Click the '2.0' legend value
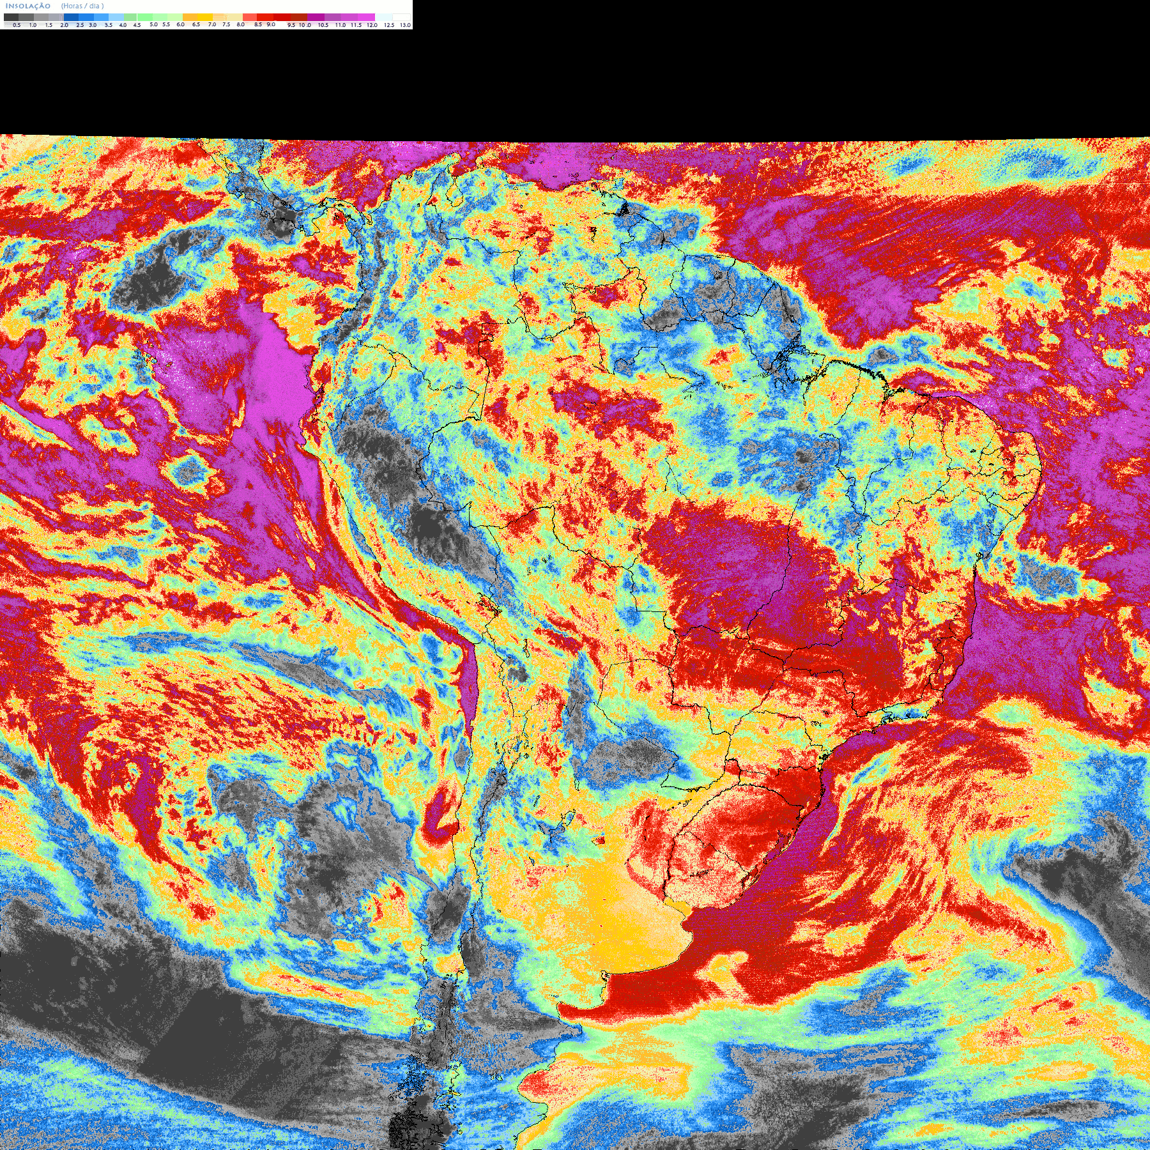The image size is (1150, 1150). 65,25
